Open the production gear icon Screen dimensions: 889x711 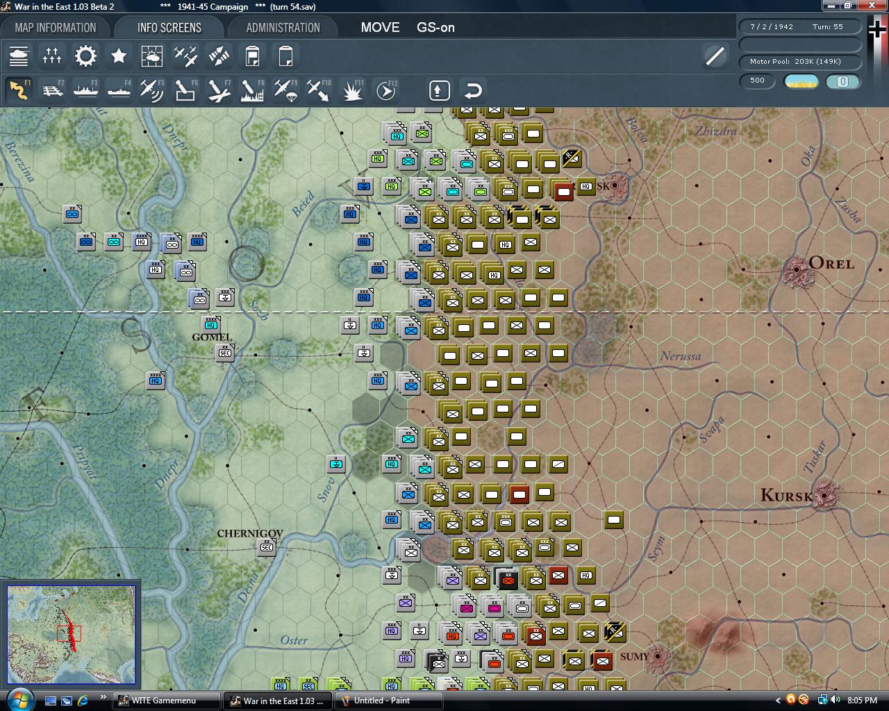85,56
